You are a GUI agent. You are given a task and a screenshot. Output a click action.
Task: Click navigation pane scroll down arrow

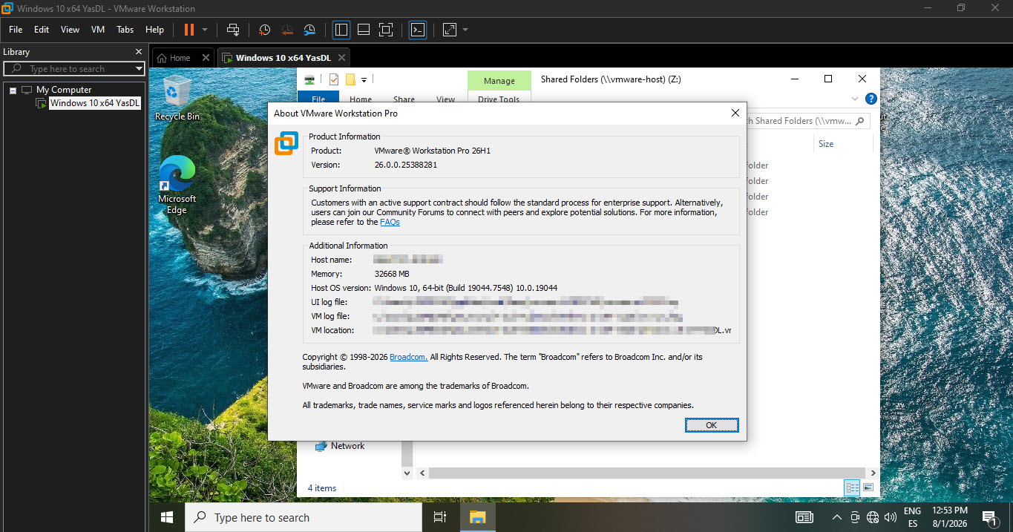click(407, 472)
